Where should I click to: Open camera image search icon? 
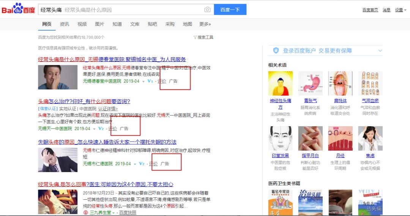coord(207,9)
